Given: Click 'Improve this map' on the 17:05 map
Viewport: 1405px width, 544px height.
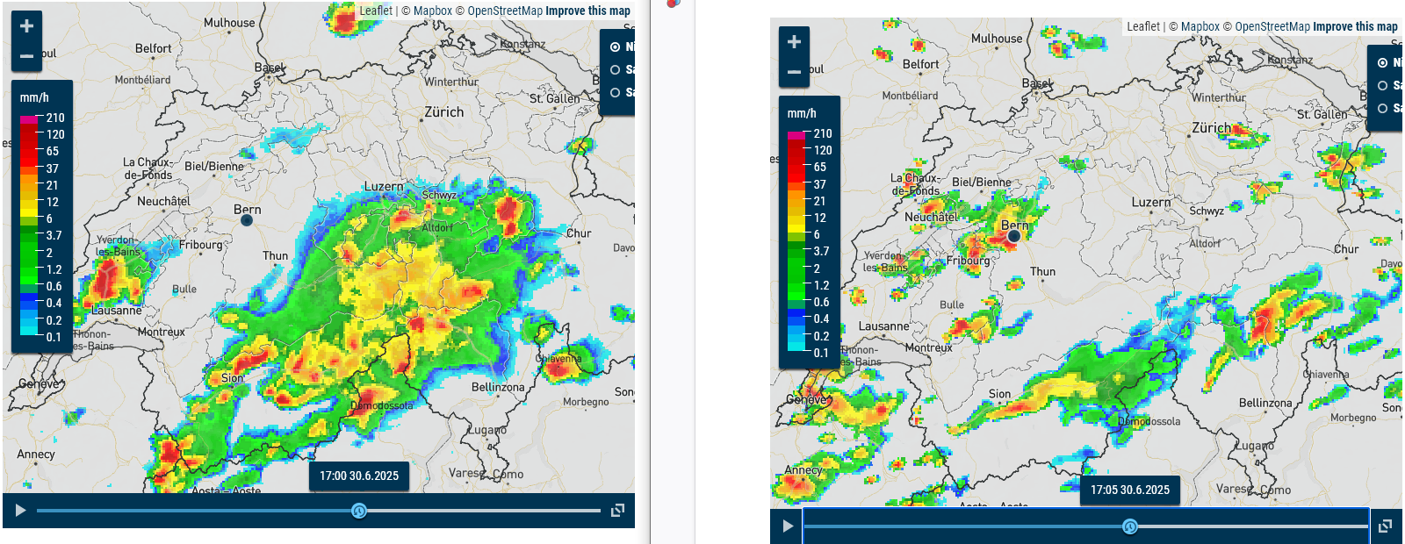Looking at the screenshot, I should (1355, 26).
